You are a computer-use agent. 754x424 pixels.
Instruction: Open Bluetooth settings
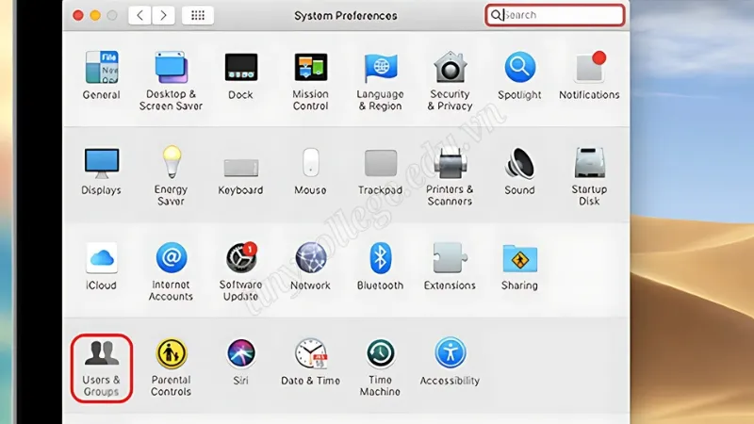380,266
